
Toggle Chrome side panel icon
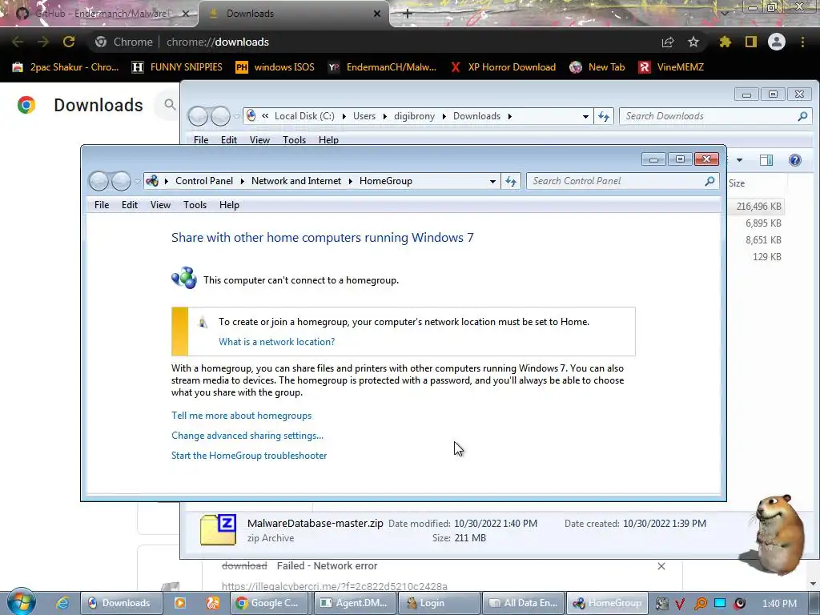pos(751,42)
